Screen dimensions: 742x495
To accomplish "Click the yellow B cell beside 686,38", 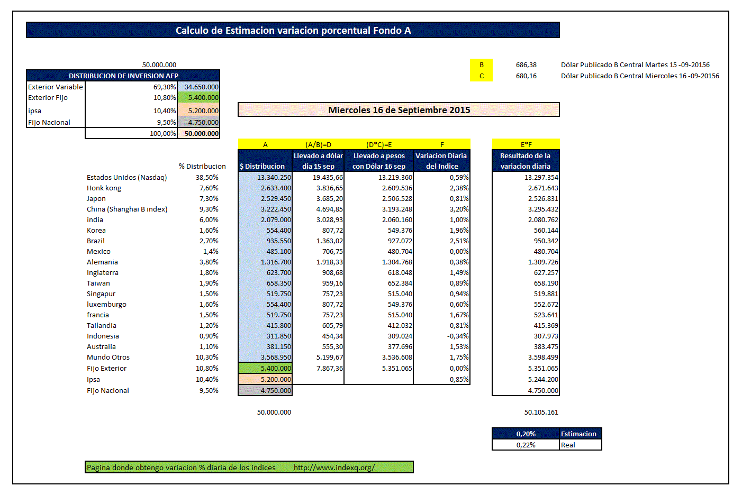I will tap(482, 65).
